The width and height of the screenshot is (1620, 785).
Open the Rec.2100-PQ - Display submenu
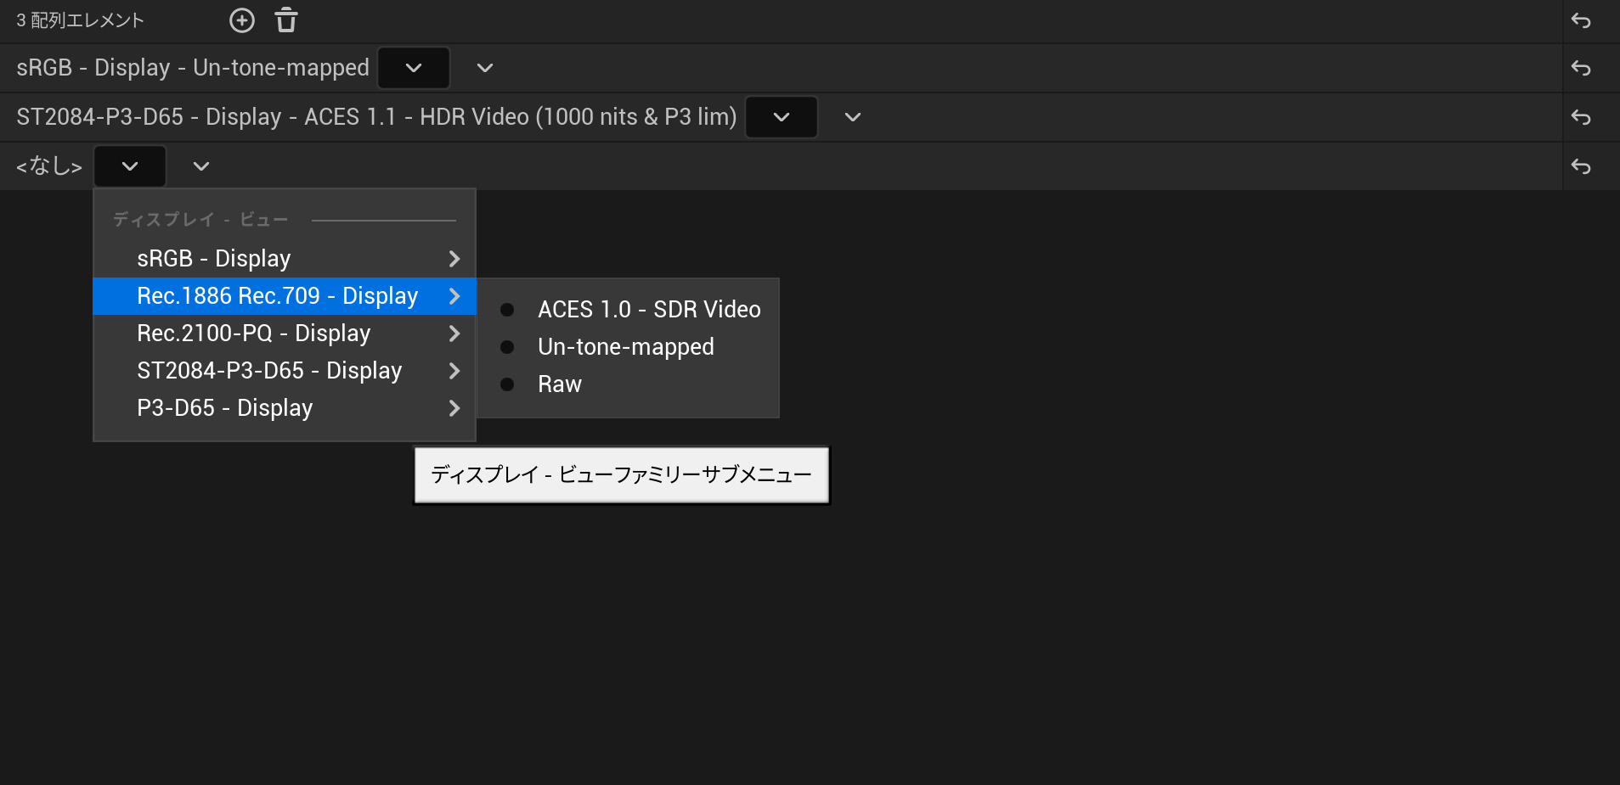pos(284,334)
